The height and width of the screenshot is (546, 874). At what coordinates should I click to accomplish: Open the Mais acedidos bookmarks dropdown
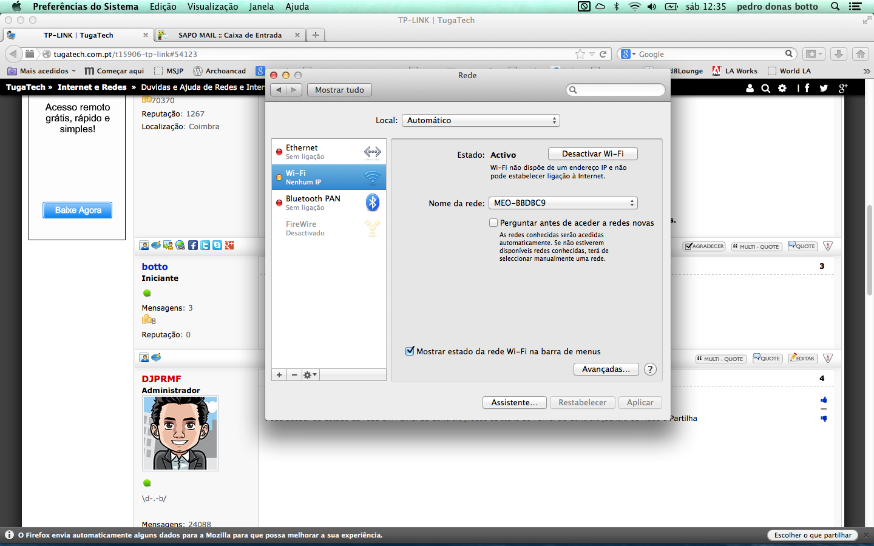click(x=42, y=71)
